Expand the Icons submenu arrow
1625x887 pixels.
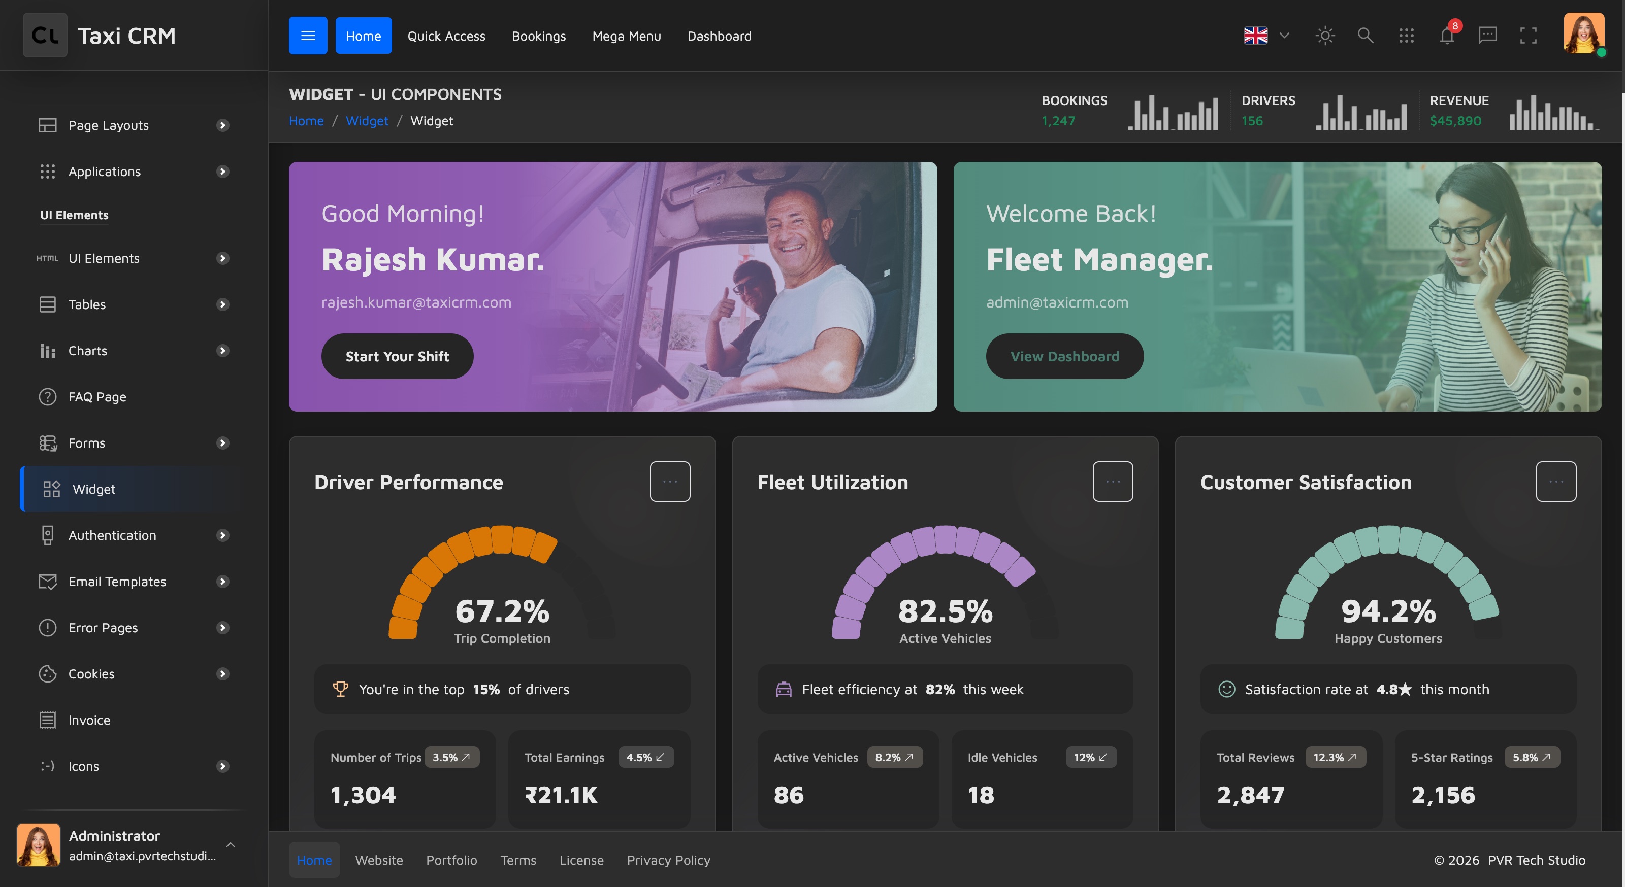[x=222, y=766]
